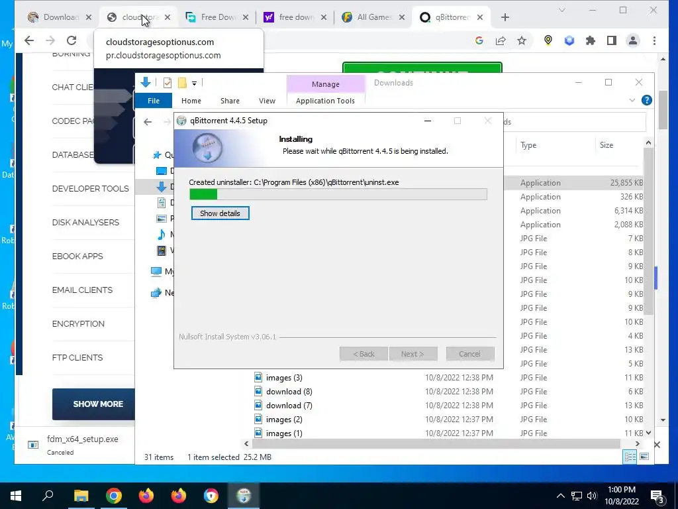The image size is (678, 509).
Task: Open the blue shield extension icon
Action: [x=569, y=40]
